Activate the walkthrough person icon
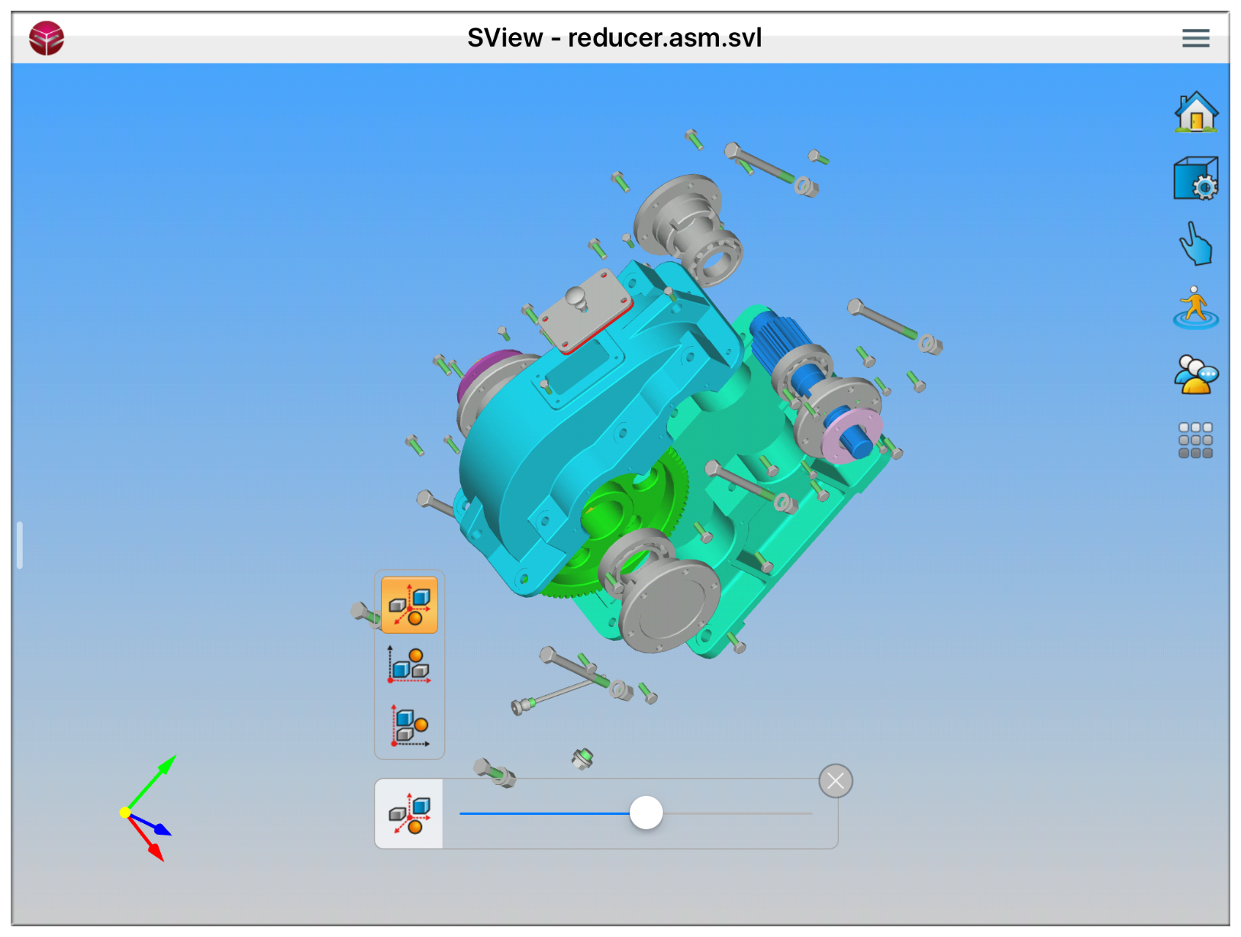The image size is (1241, 937). pyautogui.click(x=1195, y=309)
